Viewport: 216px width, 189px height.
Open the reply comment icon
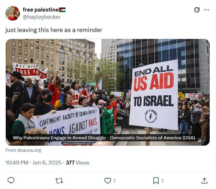[11, 180]
